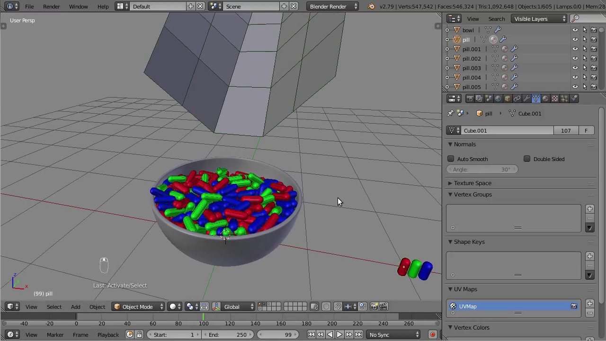Open the File menu
606x341 pixels.
(29, 6)
